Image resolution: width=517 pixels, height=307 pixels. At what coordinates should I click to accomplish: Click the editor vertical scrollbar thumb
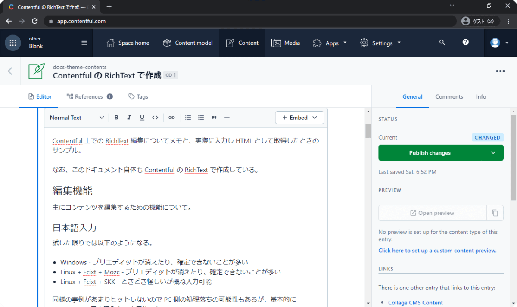coord(368,131)
